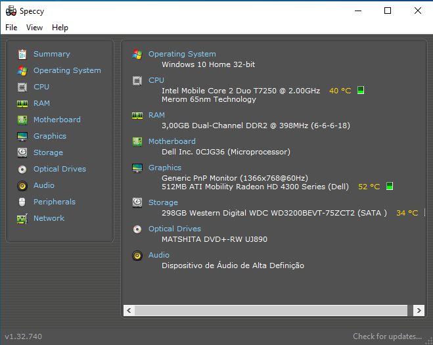This screenshot has width=433, height=345.
Task: Select Motherboard in the sidebar
Action: pos(57,120)
